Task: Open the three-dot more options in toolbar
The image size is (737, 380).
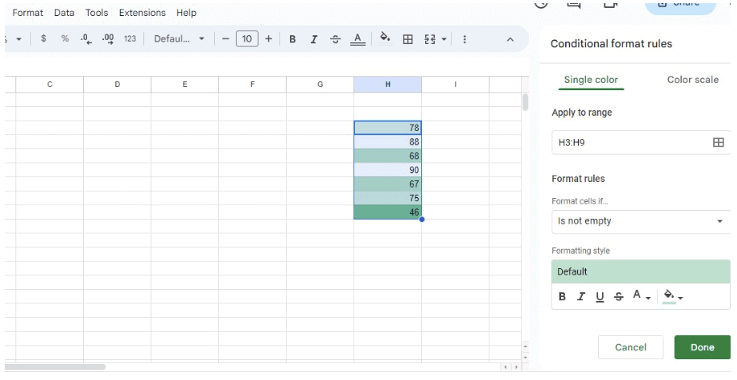Action: pos(465,39)
